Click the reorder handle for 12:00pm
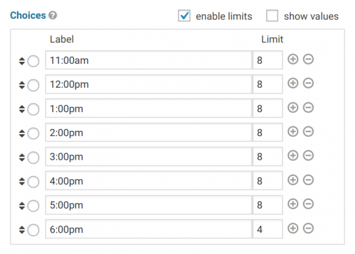This screenshot has width=355, height=254. click(x=22, y=85)
